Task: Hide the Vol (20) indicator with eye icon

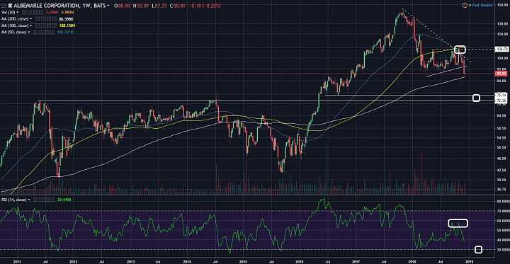Action: 24,12
